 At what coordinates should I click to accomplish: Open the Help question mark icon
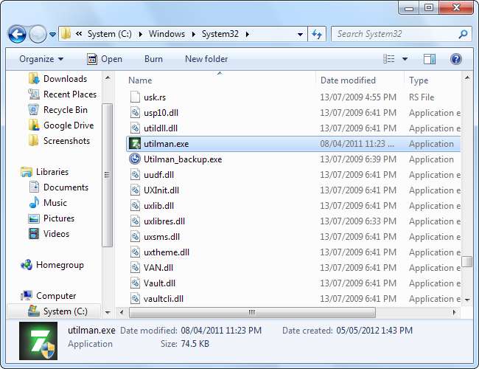(x=455, y=59)
